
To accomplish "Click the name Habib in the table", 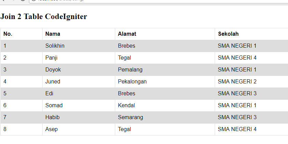I will [52, 117].
